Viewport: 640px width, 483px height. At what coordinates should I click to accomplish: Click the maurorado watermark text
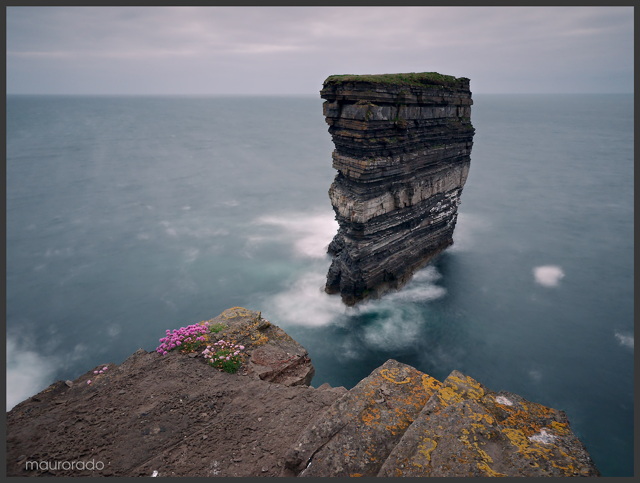tap(65, 465)
